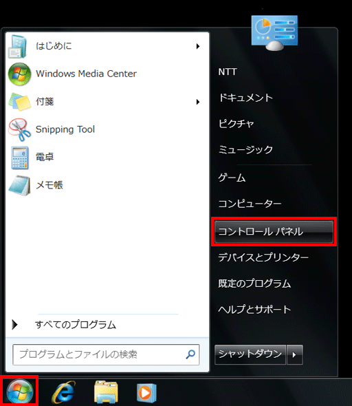Click the シャットダウン shutdown button

click(x=250, y=354)
